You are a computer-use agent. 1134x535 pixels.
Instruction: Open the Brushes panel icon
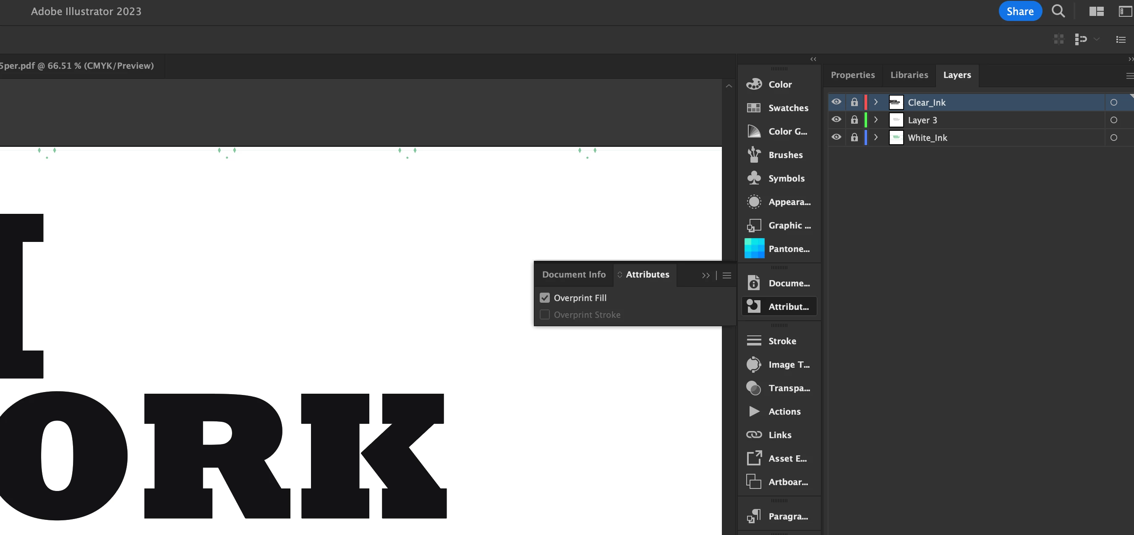click(754, 155)
